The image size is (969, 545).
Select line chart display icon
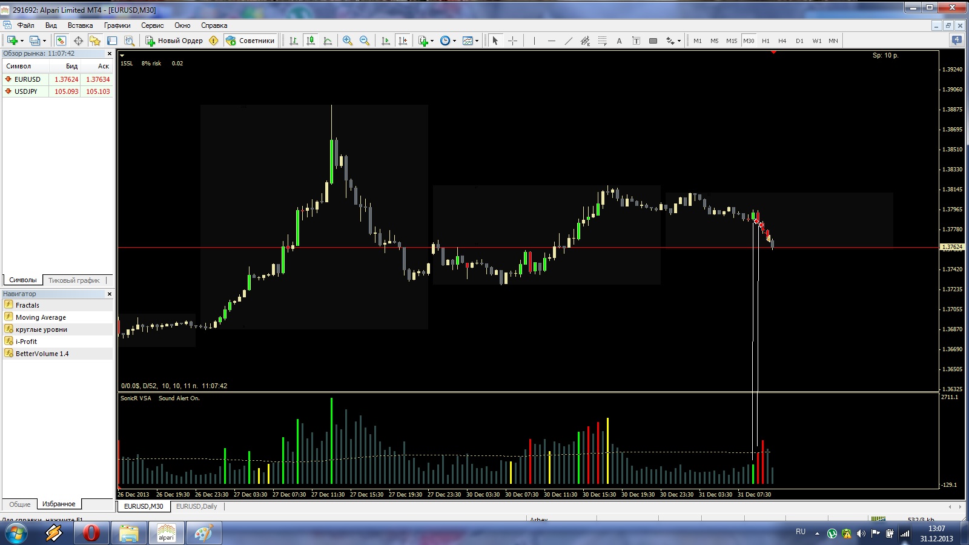tap(328, 41)
